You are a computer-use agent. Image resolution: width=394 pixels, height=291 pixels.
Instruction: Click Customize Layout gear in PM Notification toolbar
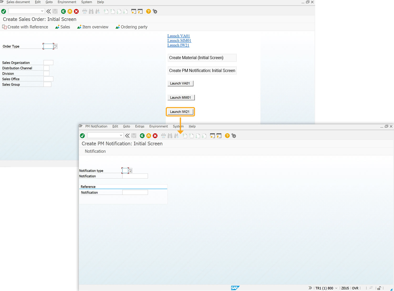(x=234, y=136)
